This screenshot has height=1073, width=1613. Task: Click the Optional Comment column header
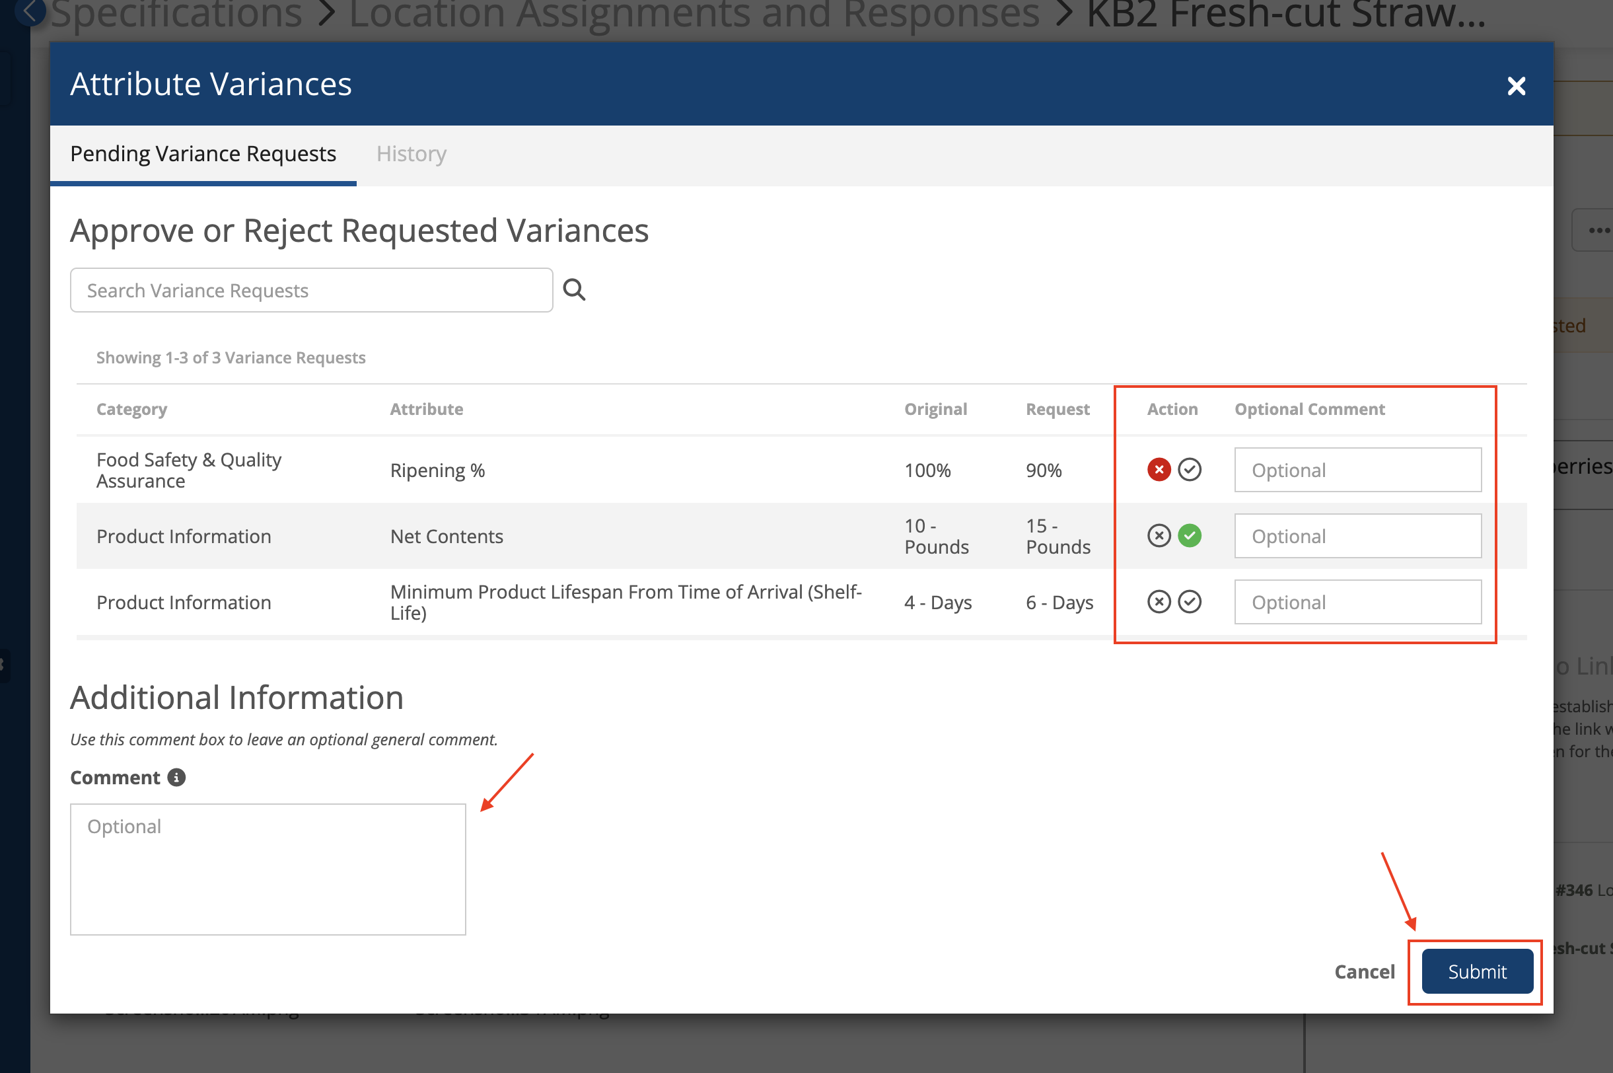[1309, 409]
